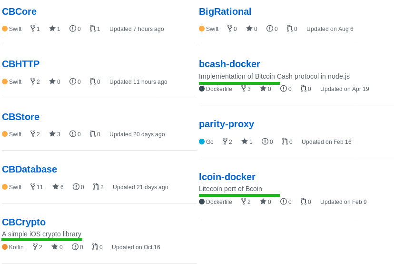Image resolution: width=394 pixels, height=264 pixels.
Task: Click the pull request icon for BigRational
Action: 289,29
